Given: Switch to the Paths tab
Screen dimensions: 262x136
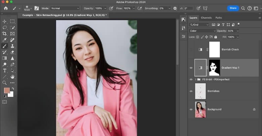Looking at the screenshot, I should (219, 18).
